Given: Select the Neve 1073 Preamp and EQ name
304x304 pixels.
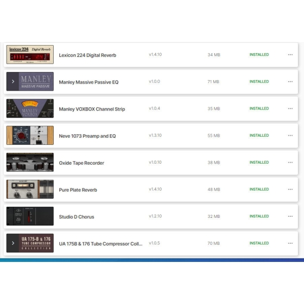Looking at the screenshot, I should (x=87, y=136).
